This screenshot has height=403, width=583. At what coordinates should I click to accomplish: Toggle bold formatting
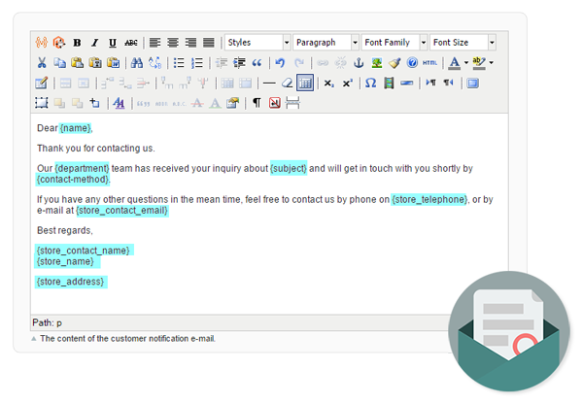[x=77, y=43]
